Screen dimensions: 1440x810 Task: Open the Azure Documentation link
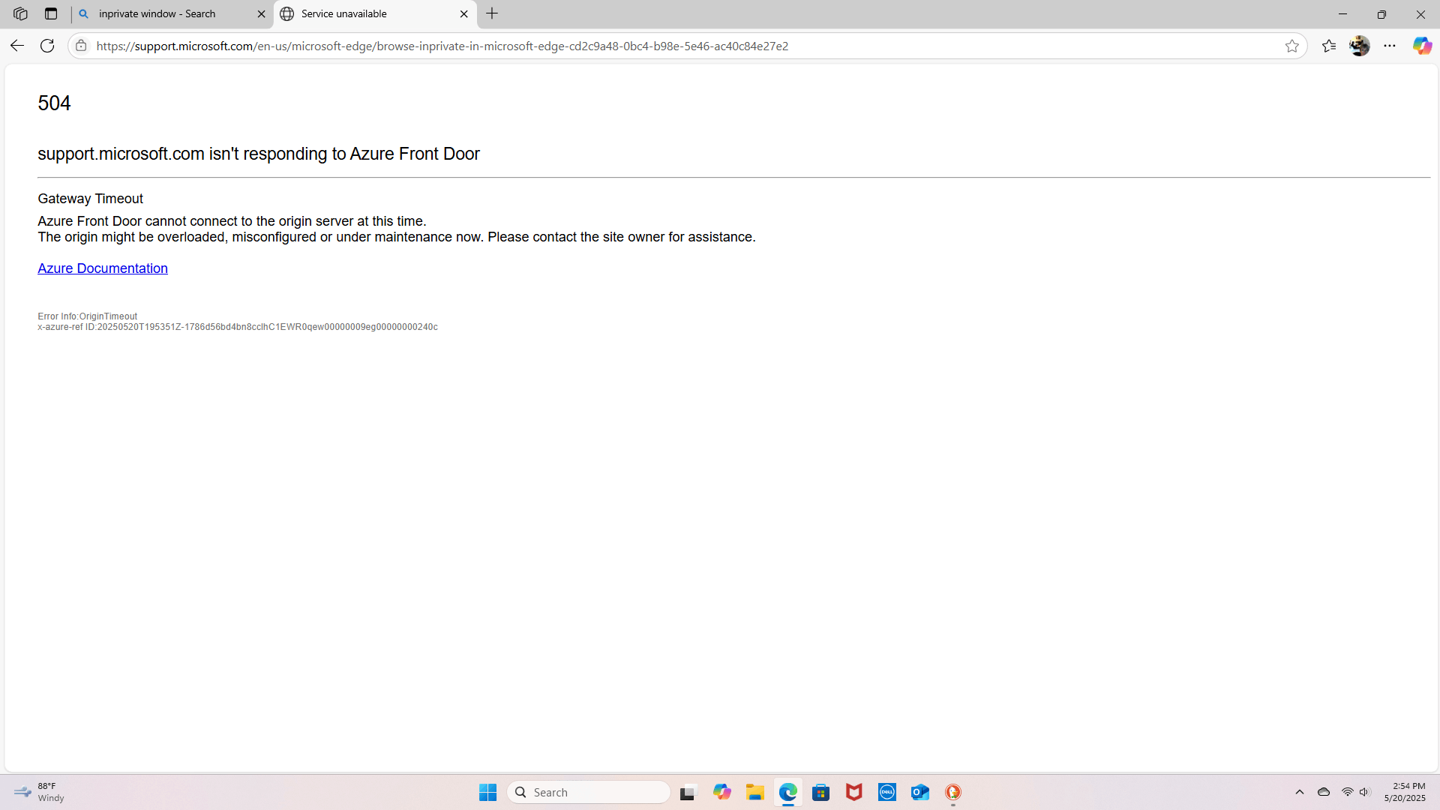coord(103,268)
